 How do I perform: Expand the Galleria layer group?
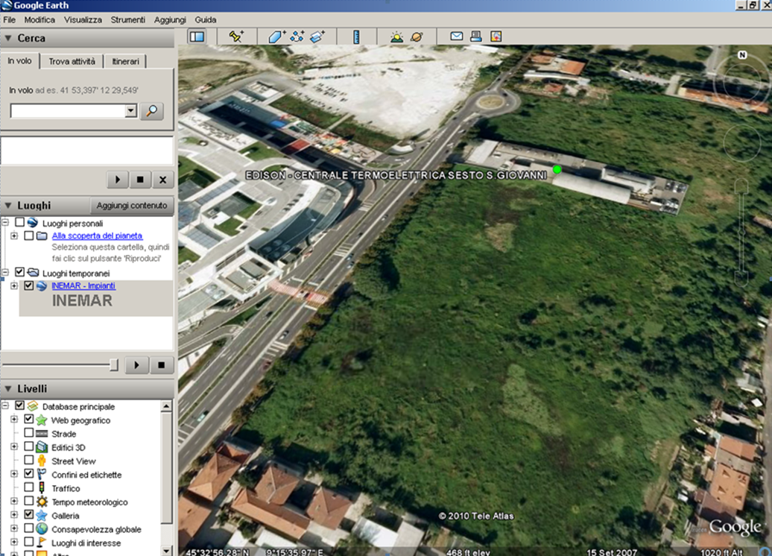coord(14,515)
